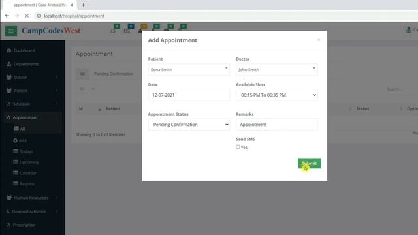Click the Departments sitemap icon
Image resolution: width=418 pixels, height=235 pixels.
click(x=8, y=64)
